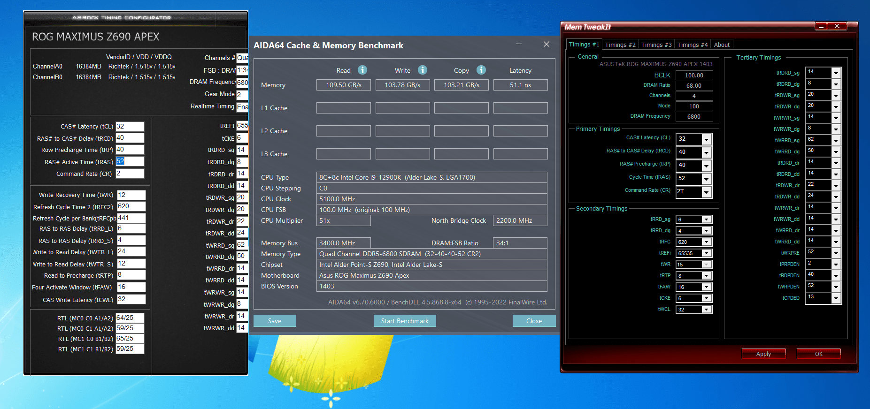The width and height of the screenshot is (870, 409).
Task: Click Command Rate (CR) field in ASRock
Action: (130, 174)
